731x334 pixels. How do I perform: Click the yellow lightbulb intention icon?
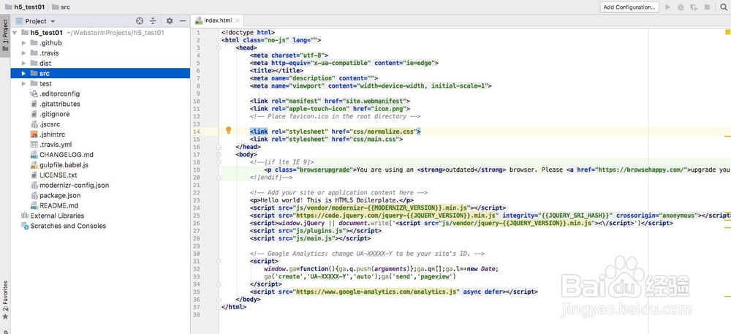[228, 130]
